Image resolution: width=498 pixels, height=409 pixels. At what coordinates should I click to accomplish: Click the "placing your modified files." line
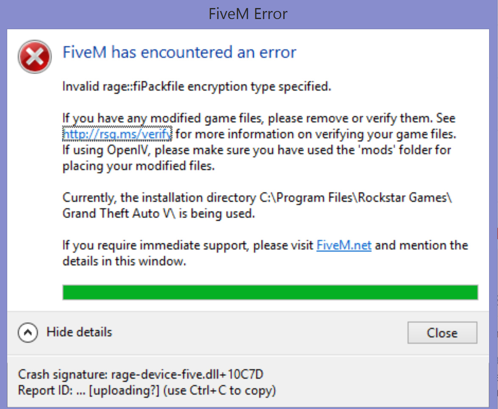pyautogui.click(x=138, y=166)
